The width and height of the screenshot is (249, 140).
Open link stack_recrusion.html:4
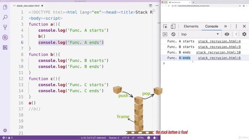(x=219, y=41)
